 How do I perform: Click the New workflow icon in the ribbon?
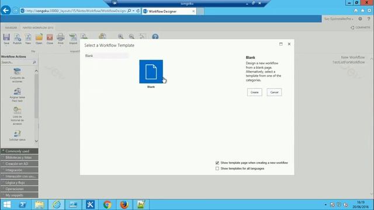(x=28, y=37)
